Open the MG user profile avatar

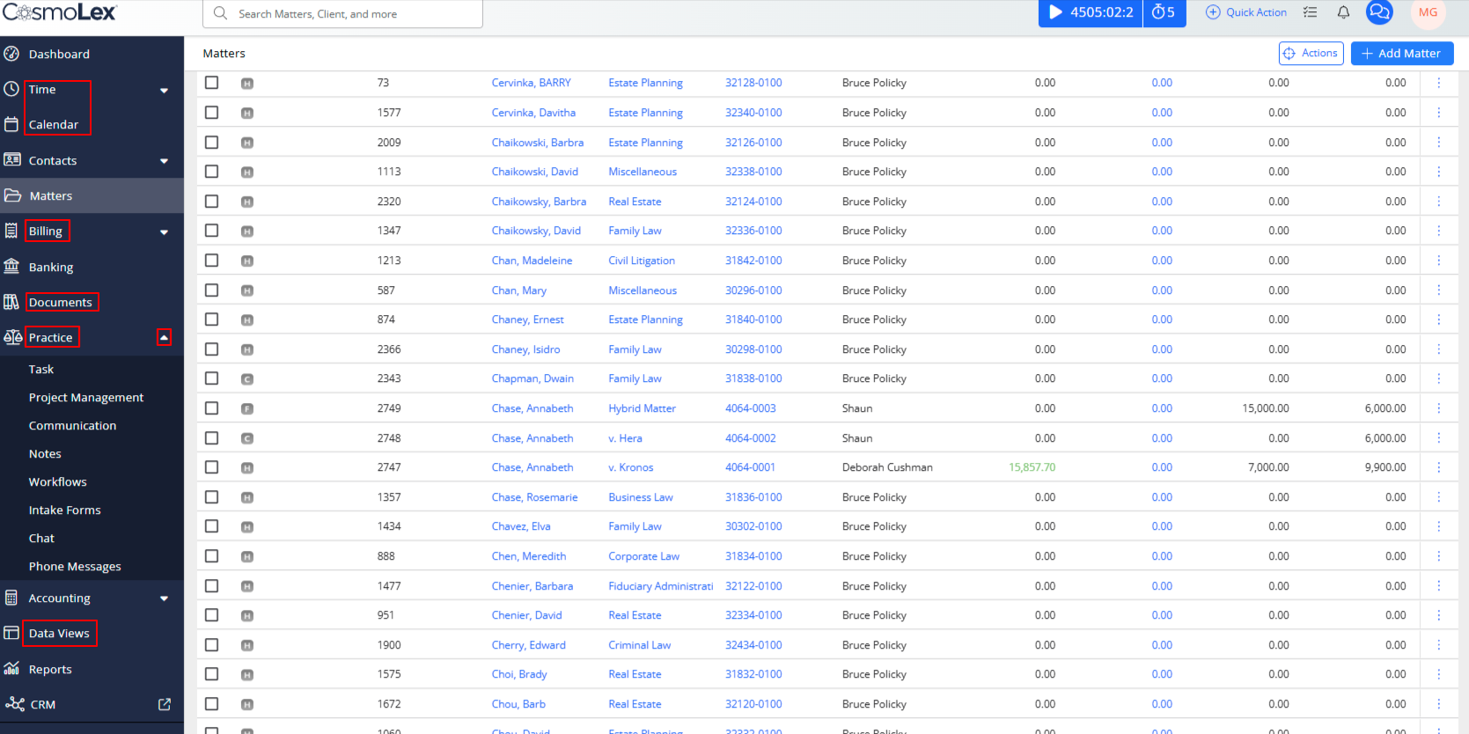1428,12
